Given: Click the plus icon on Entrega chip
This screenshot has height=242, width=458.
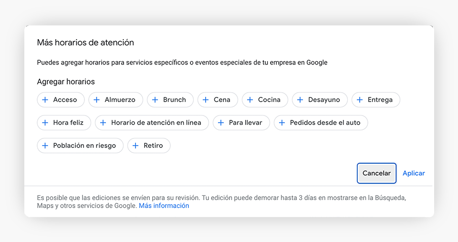Looking at the screenshot, I should pyautogui.click(x=360, y=100).
